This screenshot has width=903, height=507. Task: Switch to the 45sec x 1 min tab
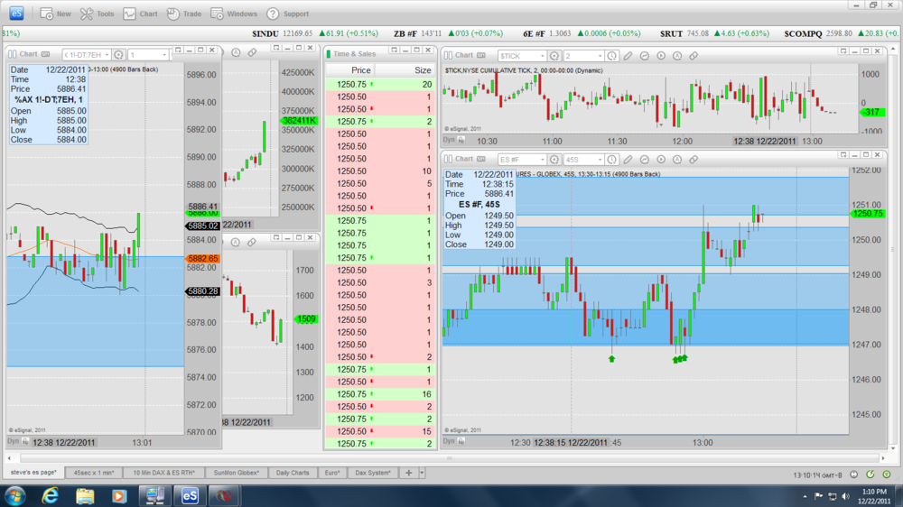pos(94,473)
